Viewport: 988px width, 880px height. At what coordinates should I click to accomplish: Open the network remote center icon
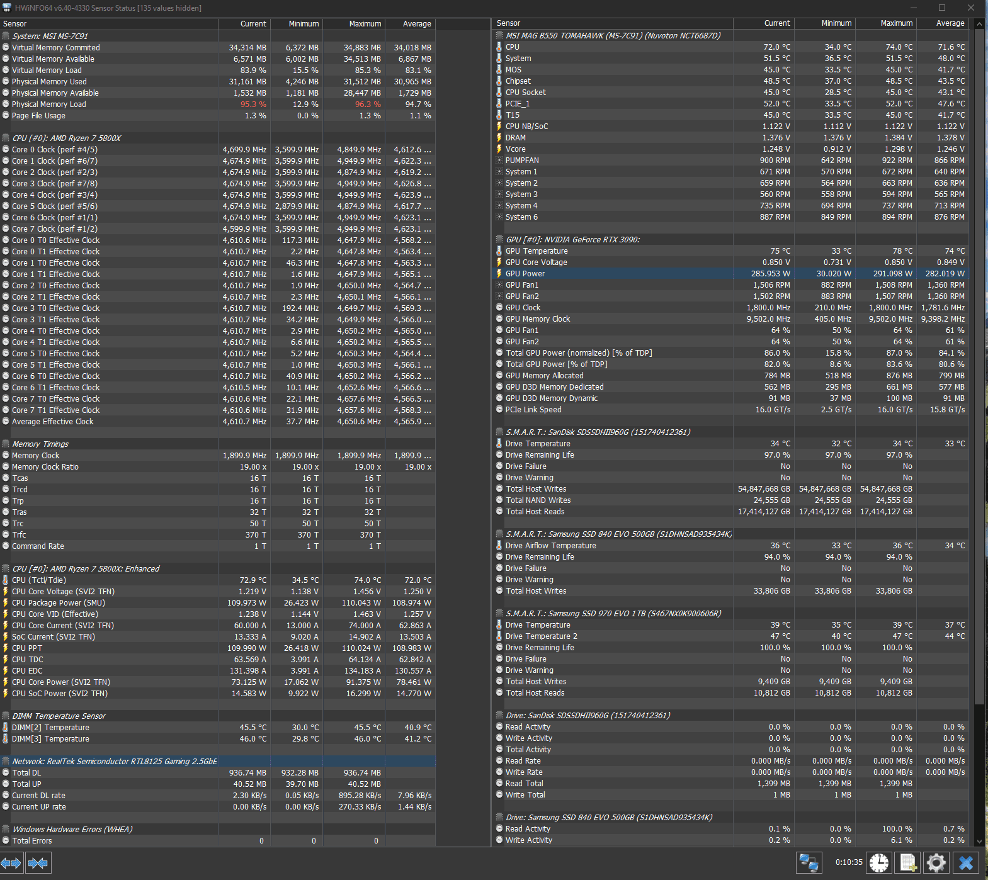[809, 862]
